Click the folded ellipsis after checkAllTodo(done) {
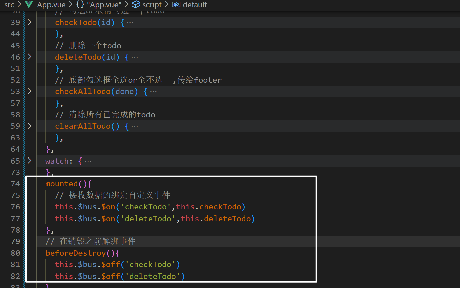Image resolution: width=460 pixels, height=288 pixels. coord(153,92)
